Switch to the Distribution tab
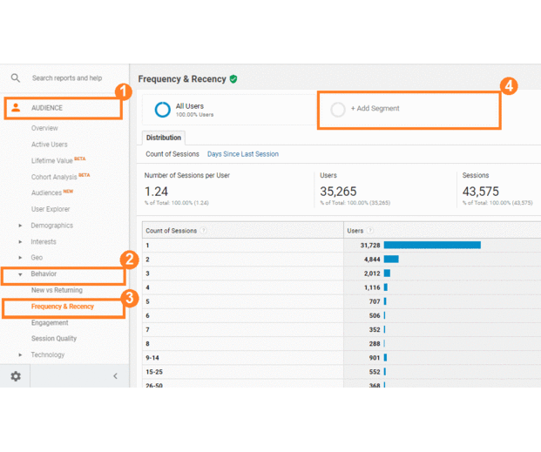The image size is (541, 452). tap(164, 138)
